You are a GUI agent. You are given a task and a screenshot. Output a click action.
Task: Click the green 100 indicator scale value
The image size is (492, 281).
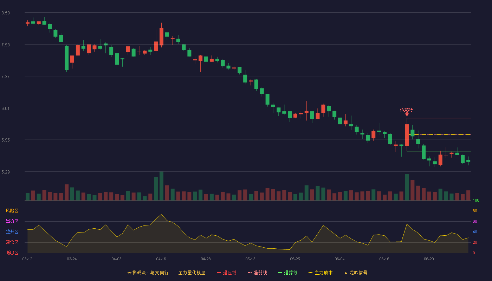(476, 201)
